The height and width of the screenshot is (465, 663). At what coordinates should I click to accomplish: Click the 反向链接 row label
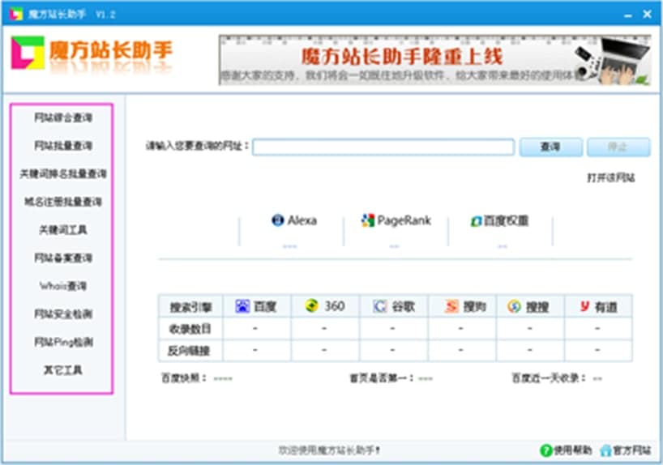[189, 351]
